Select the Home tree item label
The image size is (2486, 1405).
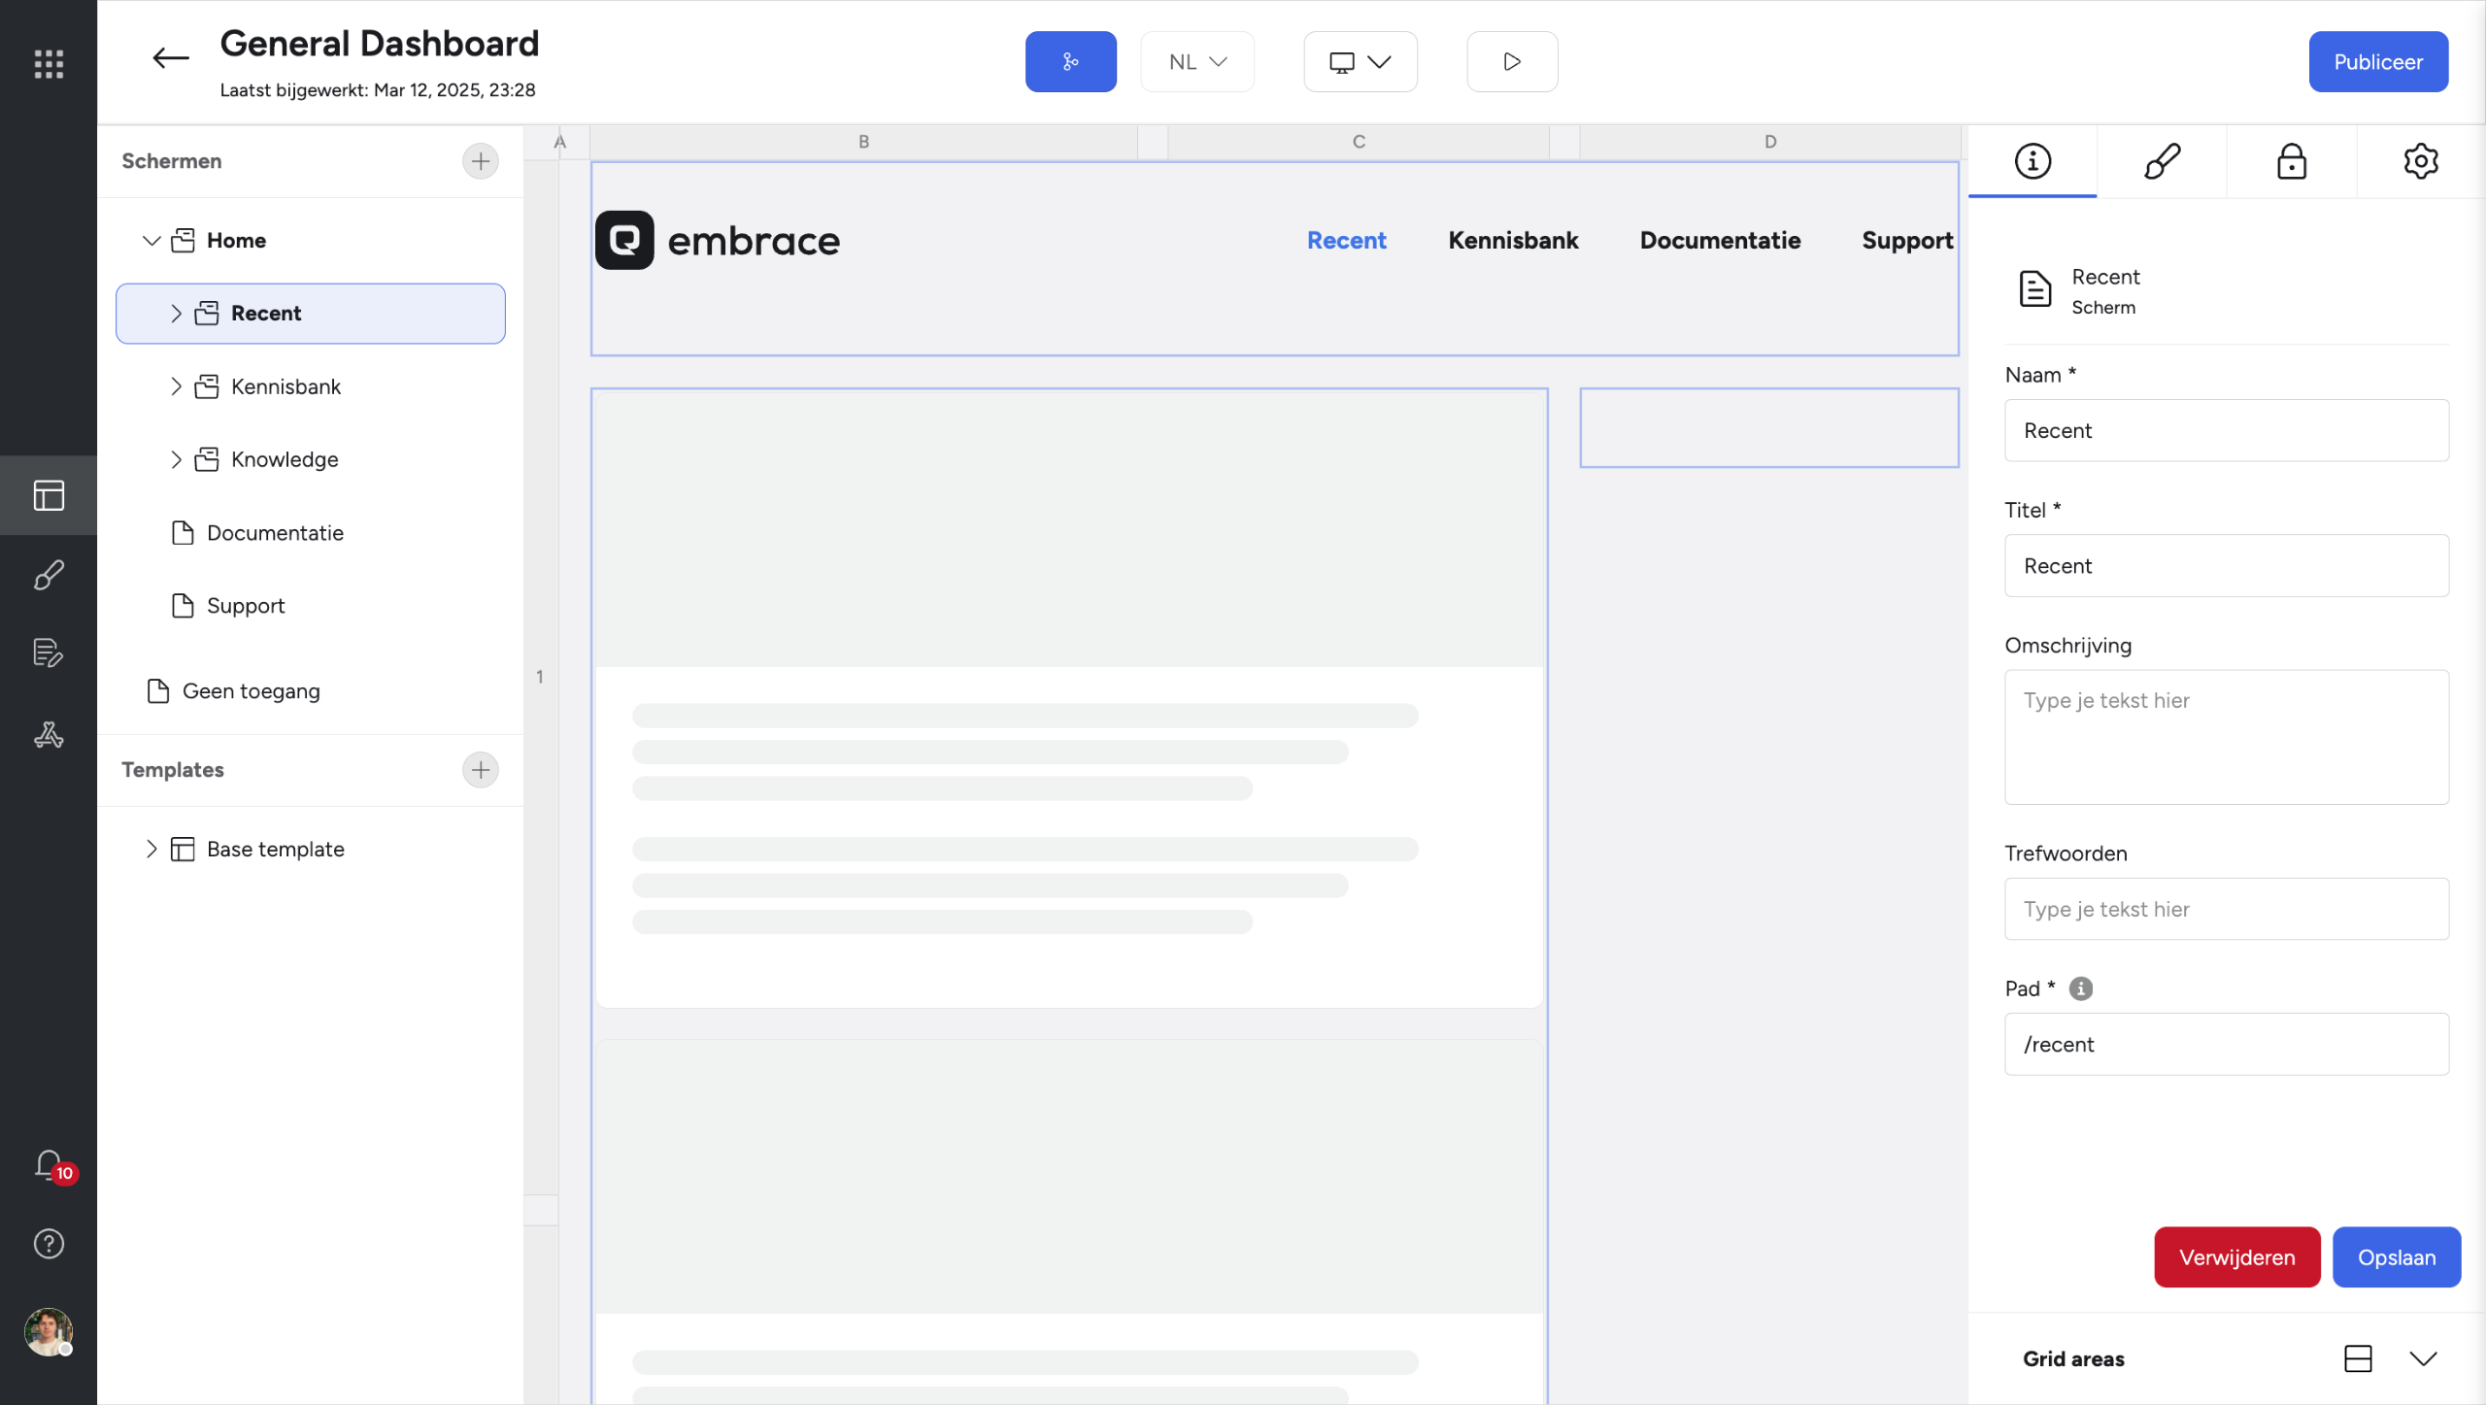tap(236, 241)
